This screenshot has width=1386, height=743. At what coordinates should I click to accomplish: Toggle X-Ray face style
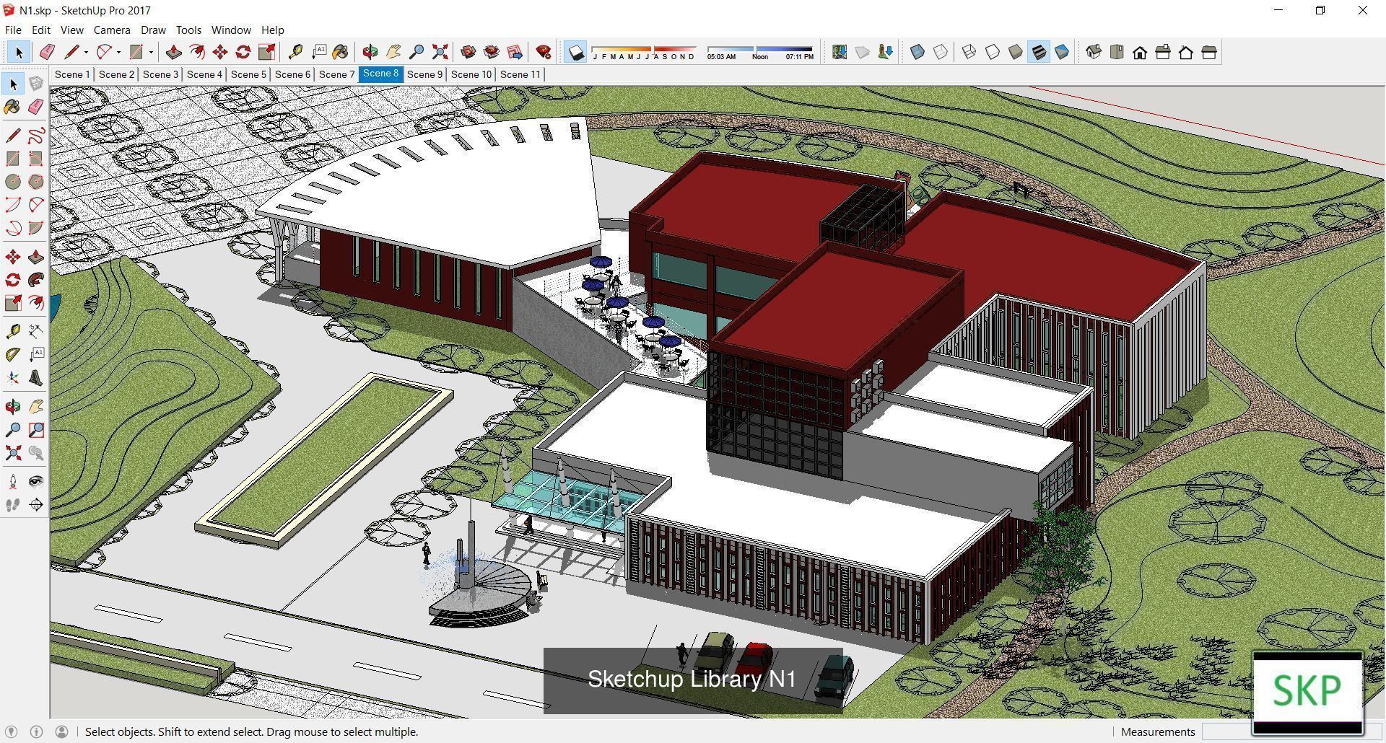918,52
